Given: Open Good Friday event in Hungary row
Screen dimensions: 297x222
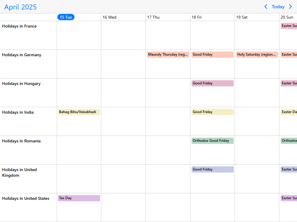Looking at the screenshot, I should [x=213, y=83].
